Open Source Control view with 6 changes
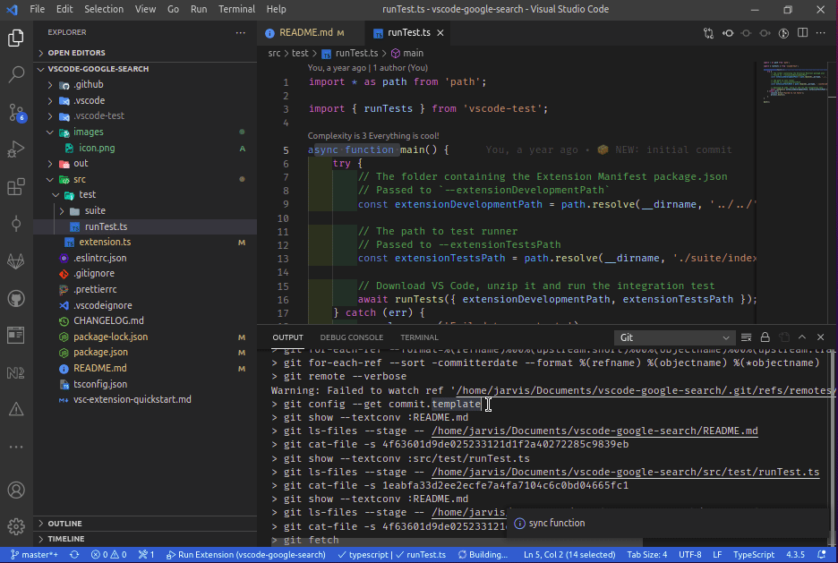Viewport: 838px width, 563px height. click(x=16, y=112)
